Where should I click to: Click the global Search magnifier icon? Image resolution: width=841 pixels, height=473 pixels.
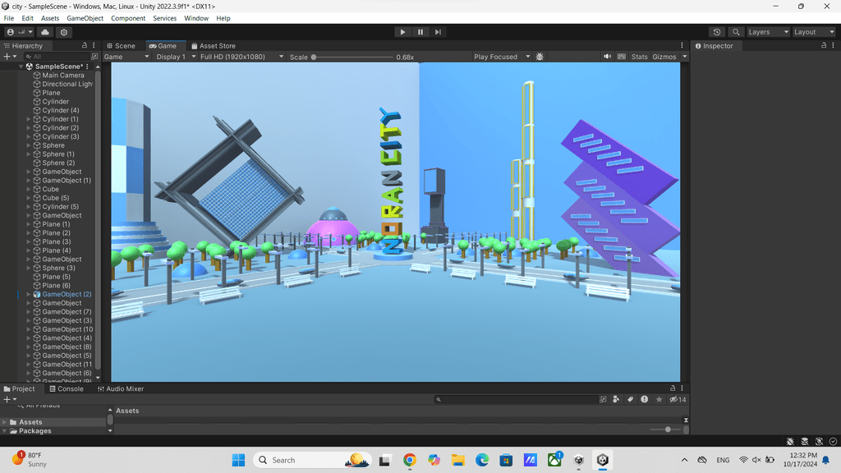coord(736,32)
